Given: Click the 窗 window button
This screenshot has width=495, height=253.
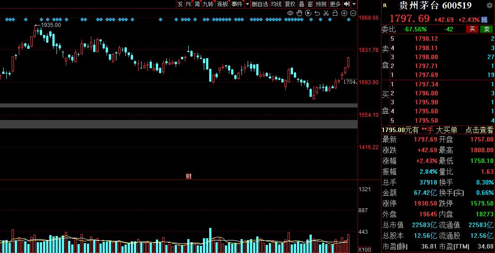Looking at the screenshot, I should tap(310, 4).
